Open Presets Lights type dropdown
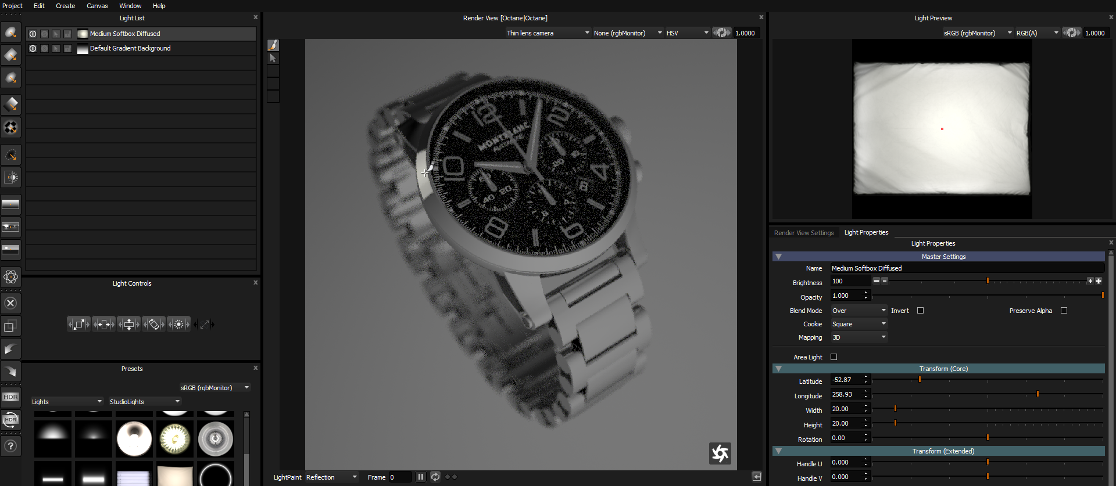This screenshot has width=1116, height=486. click(66, 402)
